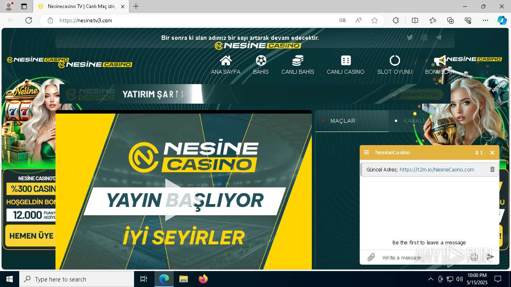Show chat online users count
The height and width of the screenshot is (287, 511).
(479, 153)
